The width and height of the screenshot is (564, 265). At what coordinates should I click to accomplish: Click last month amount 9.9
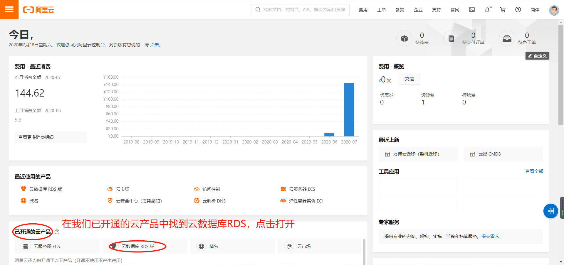tap(18, 119)
